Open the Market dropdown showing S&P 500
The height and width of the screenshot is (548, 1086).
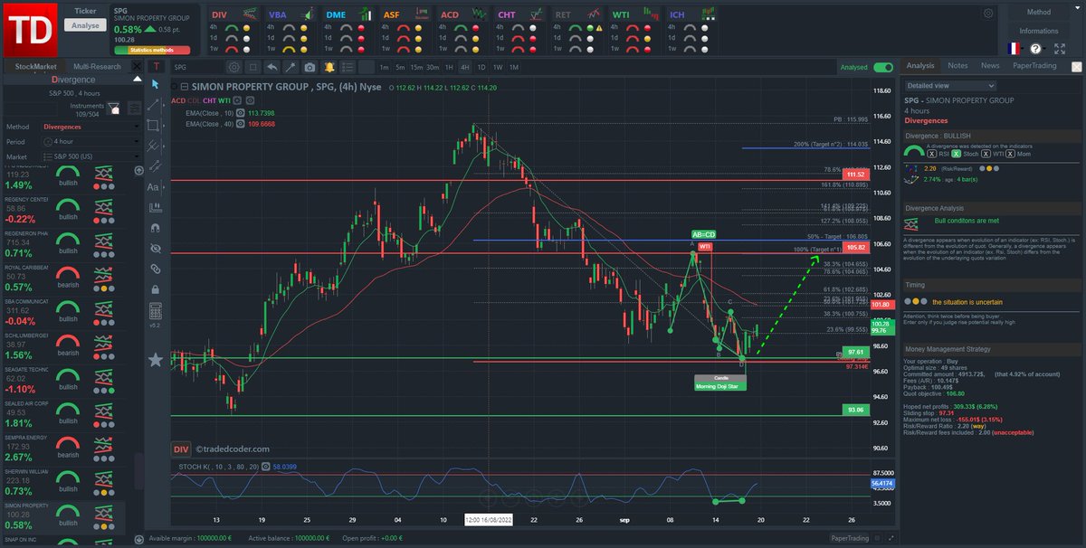tap(91, 156)
